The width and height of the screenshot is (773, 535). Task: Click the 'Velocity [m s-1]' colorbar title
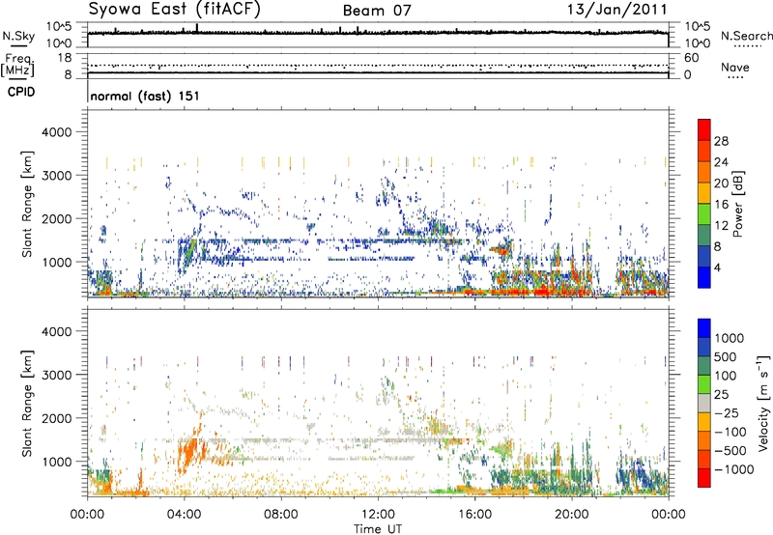[x=763, y=403]
